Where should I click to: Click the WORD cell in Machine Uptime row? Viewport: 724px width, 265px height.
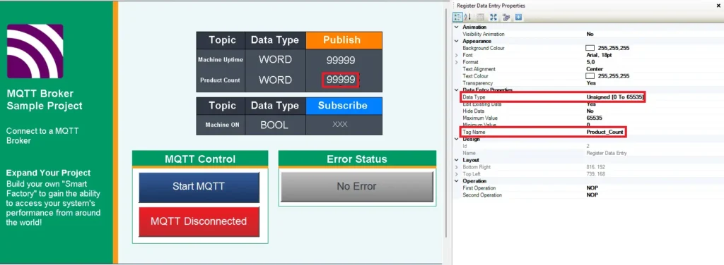point(275,60)
